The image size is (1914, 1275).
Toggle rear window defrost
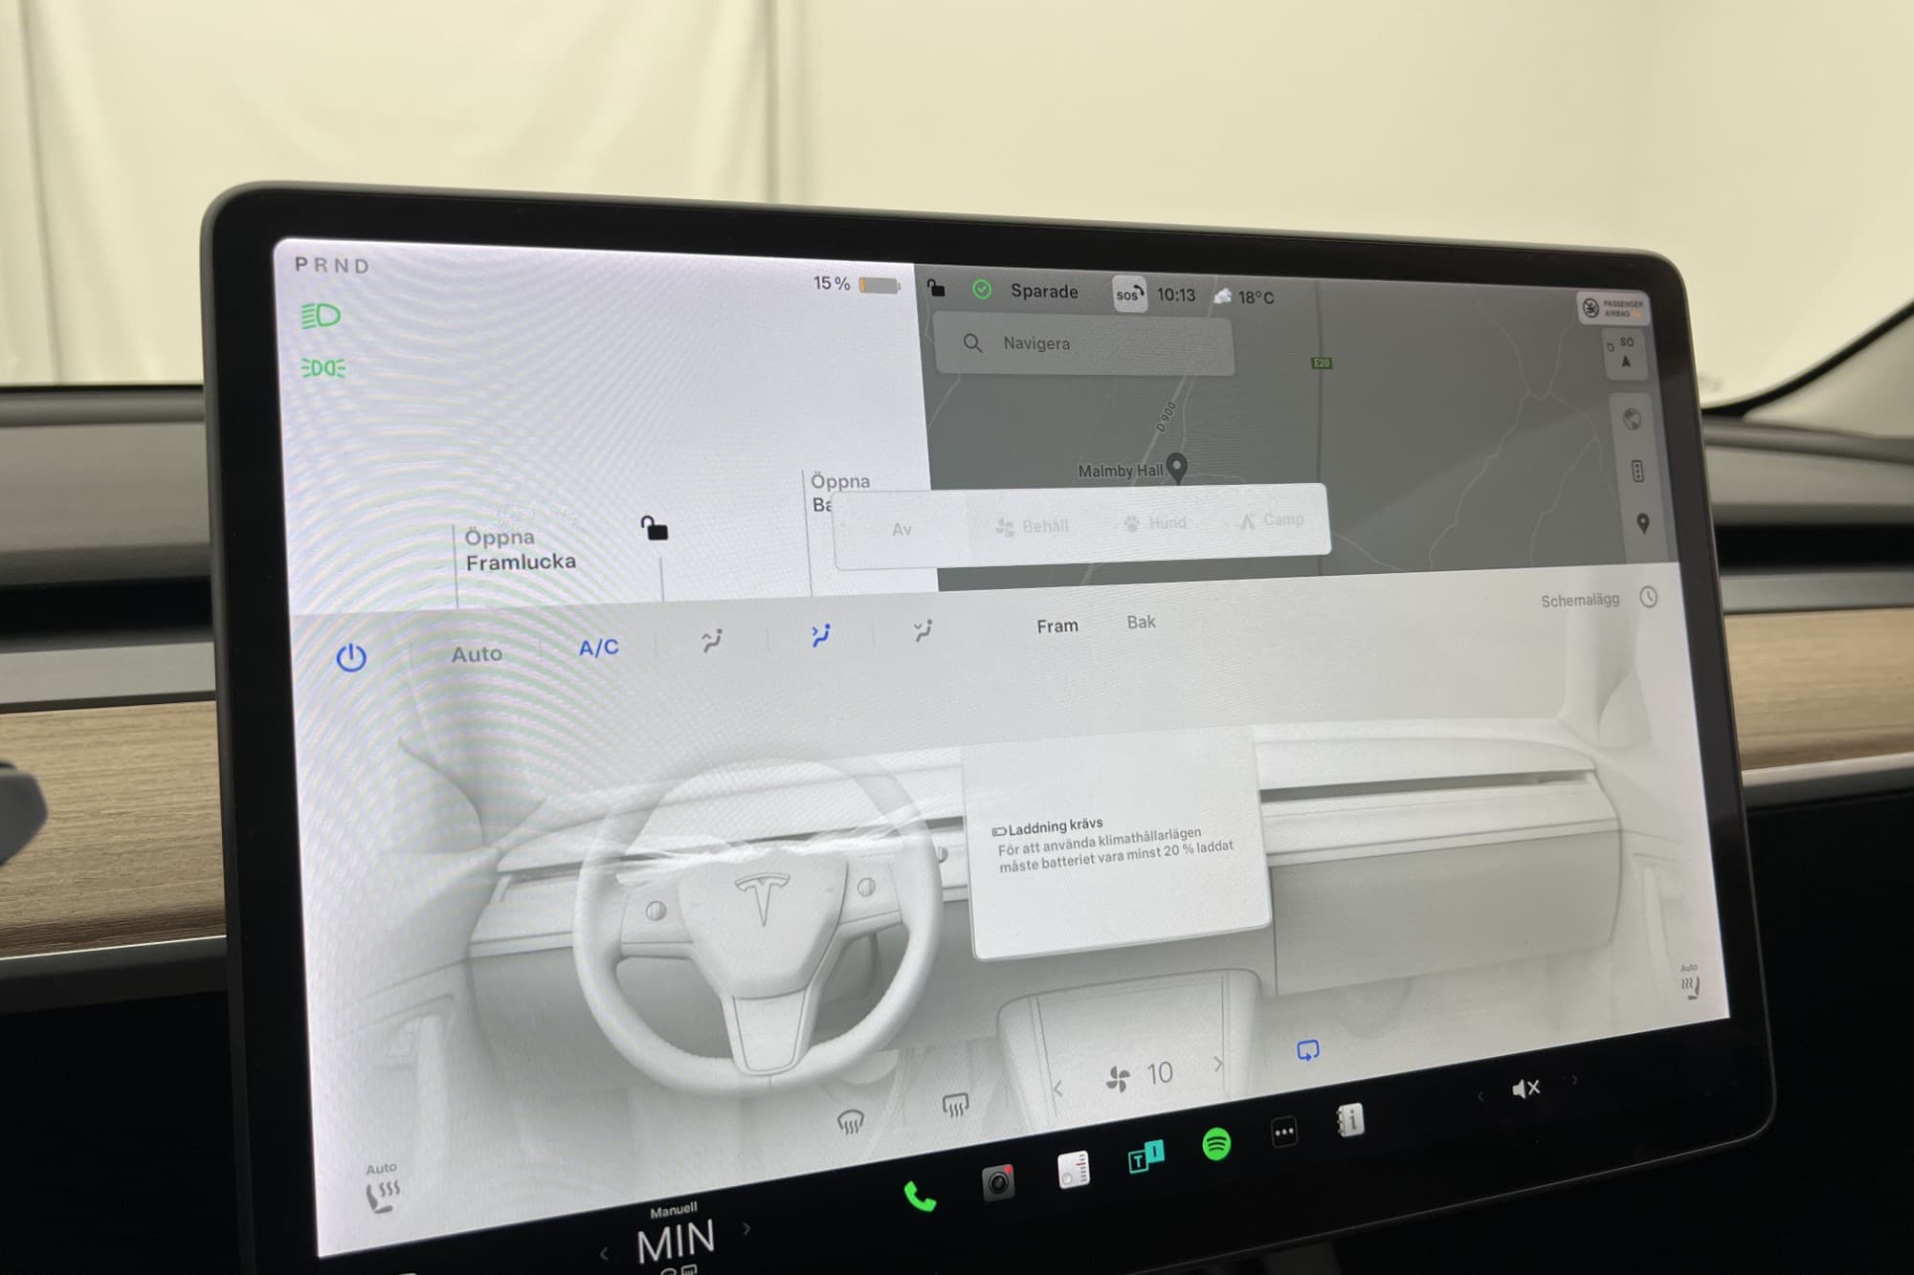[x=955, y=1106]
